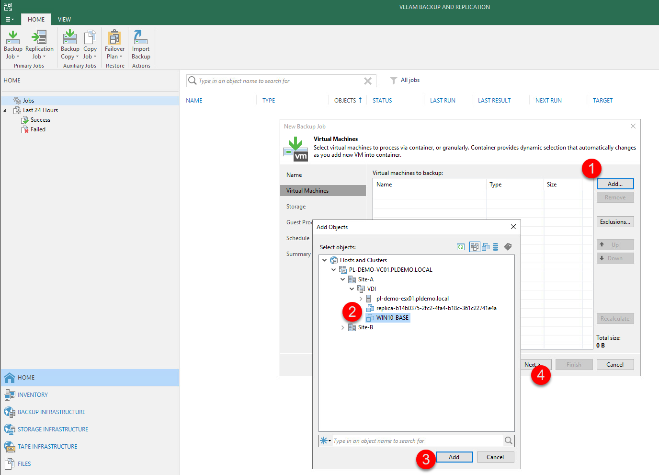Switch to the Tags view icon
This screenshot has width=659, height=475.
[x=508, y=247]
